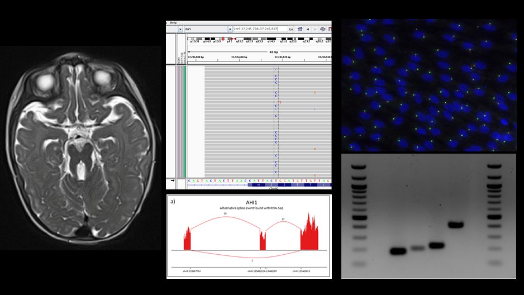This screenshot has height=295, width=524.
Task: Click the C5orf42 gene label
Action: 274,188
